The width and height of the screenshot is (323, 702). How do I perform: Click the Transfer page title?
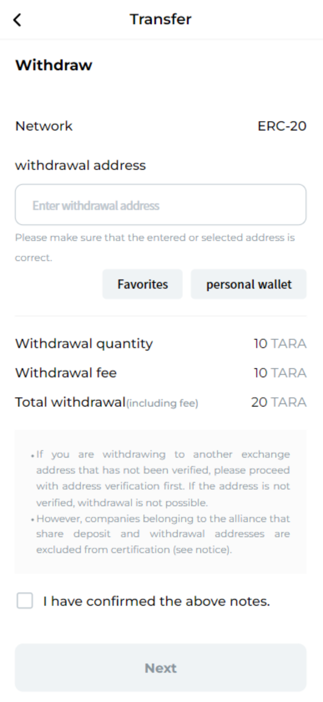(161, 19)
